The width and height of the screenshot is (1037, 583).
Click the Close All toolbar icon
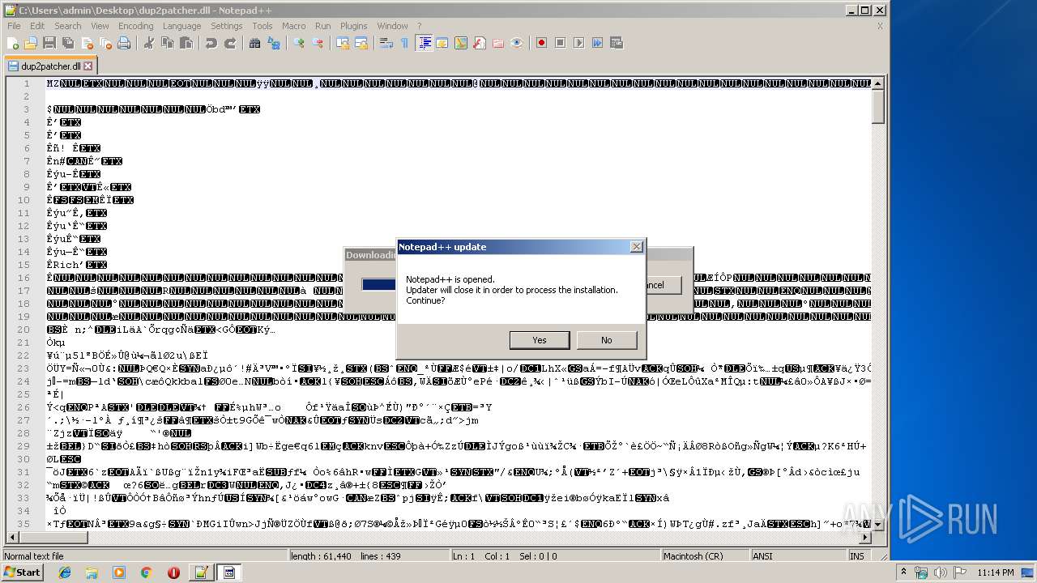click(x=105, y=43)
